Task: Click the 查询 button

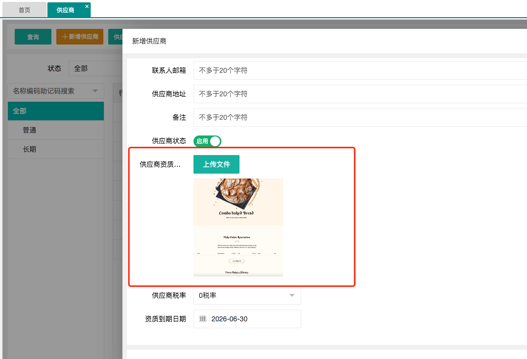Action: (x=33, y=37)
